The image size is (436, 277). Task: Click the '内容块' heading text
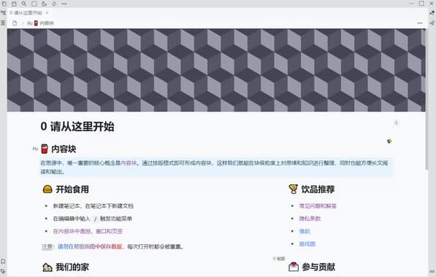(x=64, y=149)
